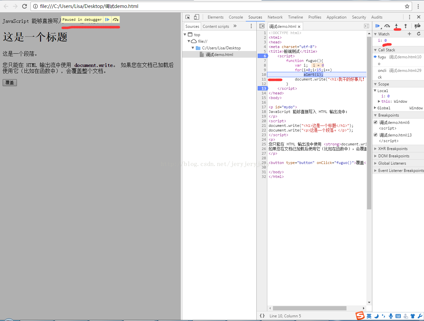Collapse the Scope section
The image size is (424, 321).
(x=375, y=84)
